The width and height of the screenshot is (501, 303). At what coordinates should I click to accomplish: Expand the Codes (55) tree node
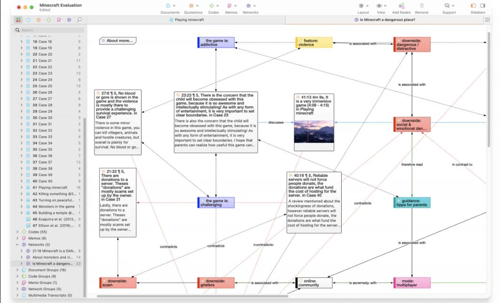click(x=17, y=232)
